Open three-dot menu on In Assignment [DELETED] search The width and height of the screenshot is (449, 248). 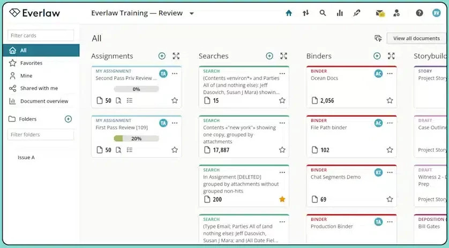pyautogui.click(x=282, y=173)
